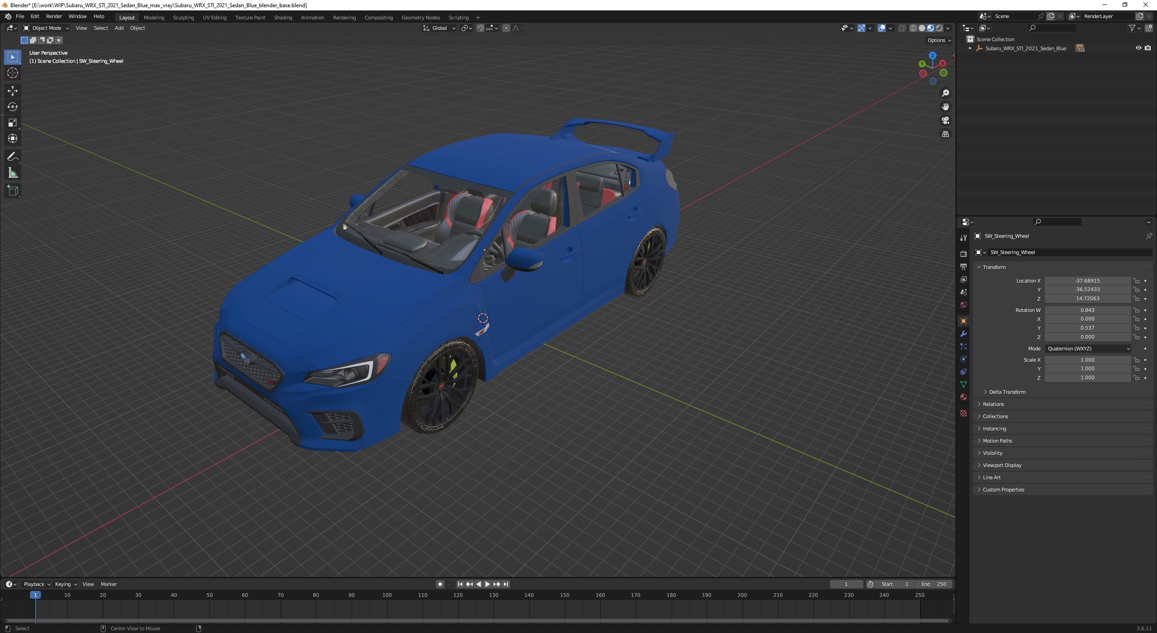
Task: Switch to Solid viewport shading
Action: [922, 28]
